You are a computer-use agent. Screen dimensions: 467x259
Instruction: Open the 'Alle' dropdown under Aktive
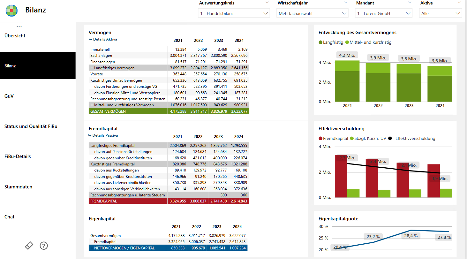click(x=441, y=13)
